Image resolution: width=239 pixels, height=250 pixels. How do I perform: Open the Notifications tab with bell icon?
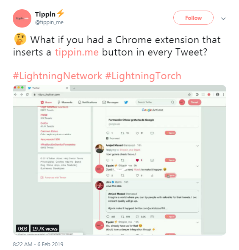pos(87,102)
